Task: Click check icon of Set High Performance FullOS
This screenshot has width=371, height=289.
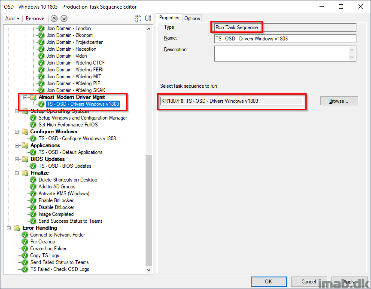Action: click(x=33, y=125)
